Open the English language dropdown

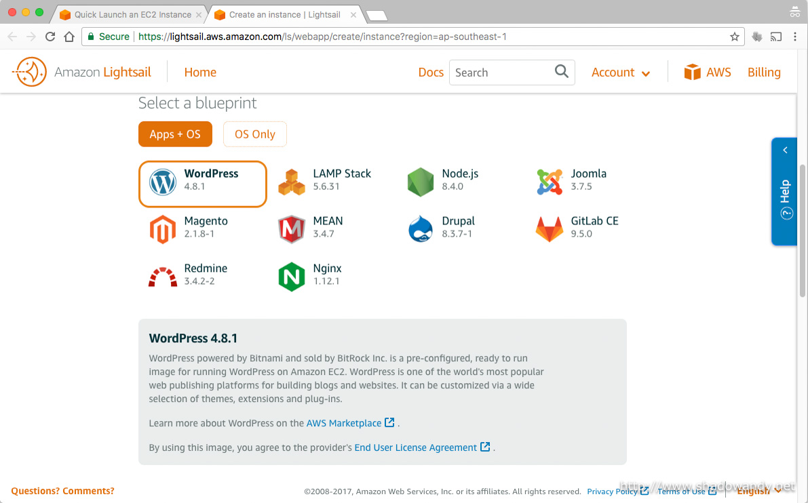point(760,491)
